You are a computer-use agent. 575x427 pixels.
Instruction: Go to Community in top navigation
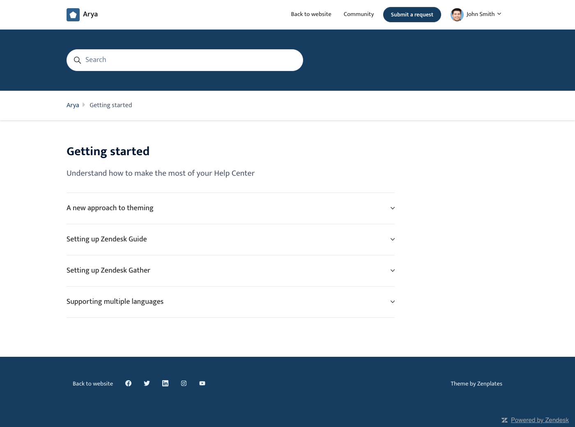point(359,14)
